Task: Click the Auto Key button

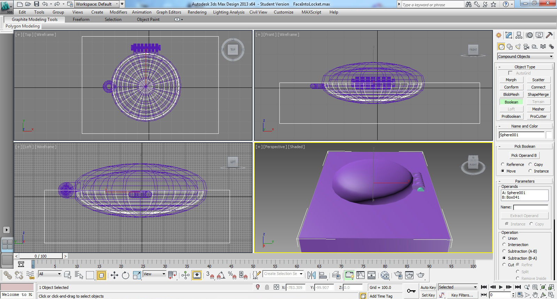Action: click(428, 287)
